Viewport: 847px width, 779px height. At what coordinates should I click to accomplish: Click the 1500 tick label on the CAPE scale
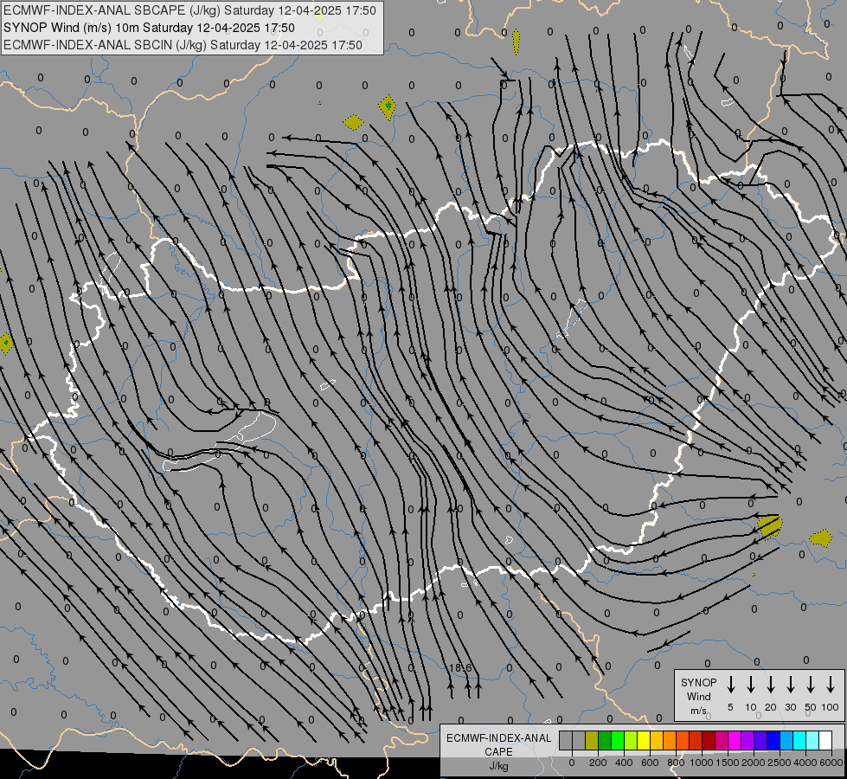click(727, 763)
